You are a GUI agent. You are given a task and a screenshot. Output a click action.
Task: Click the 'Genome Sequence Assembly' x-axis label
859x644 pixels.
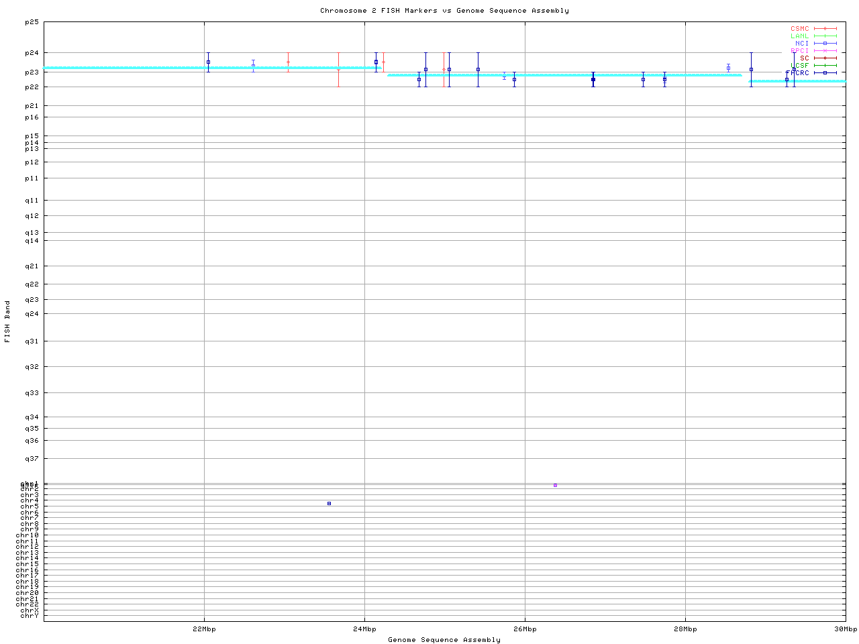point(444,640)
